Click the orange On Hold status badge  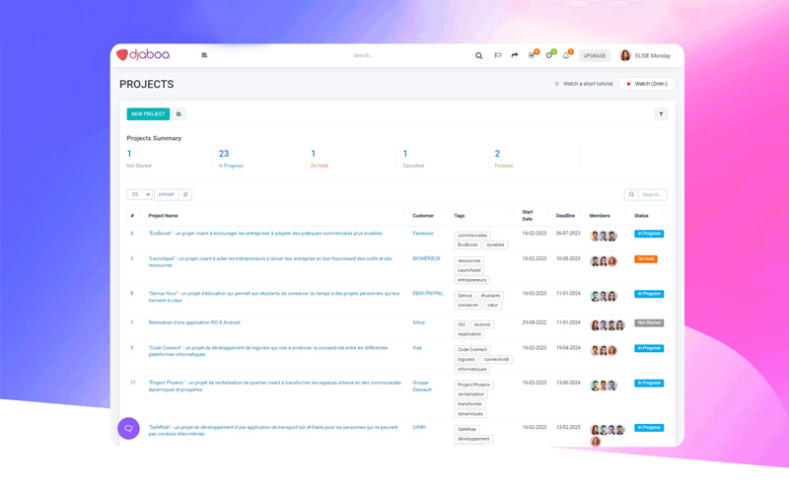(x=646, y=259)
